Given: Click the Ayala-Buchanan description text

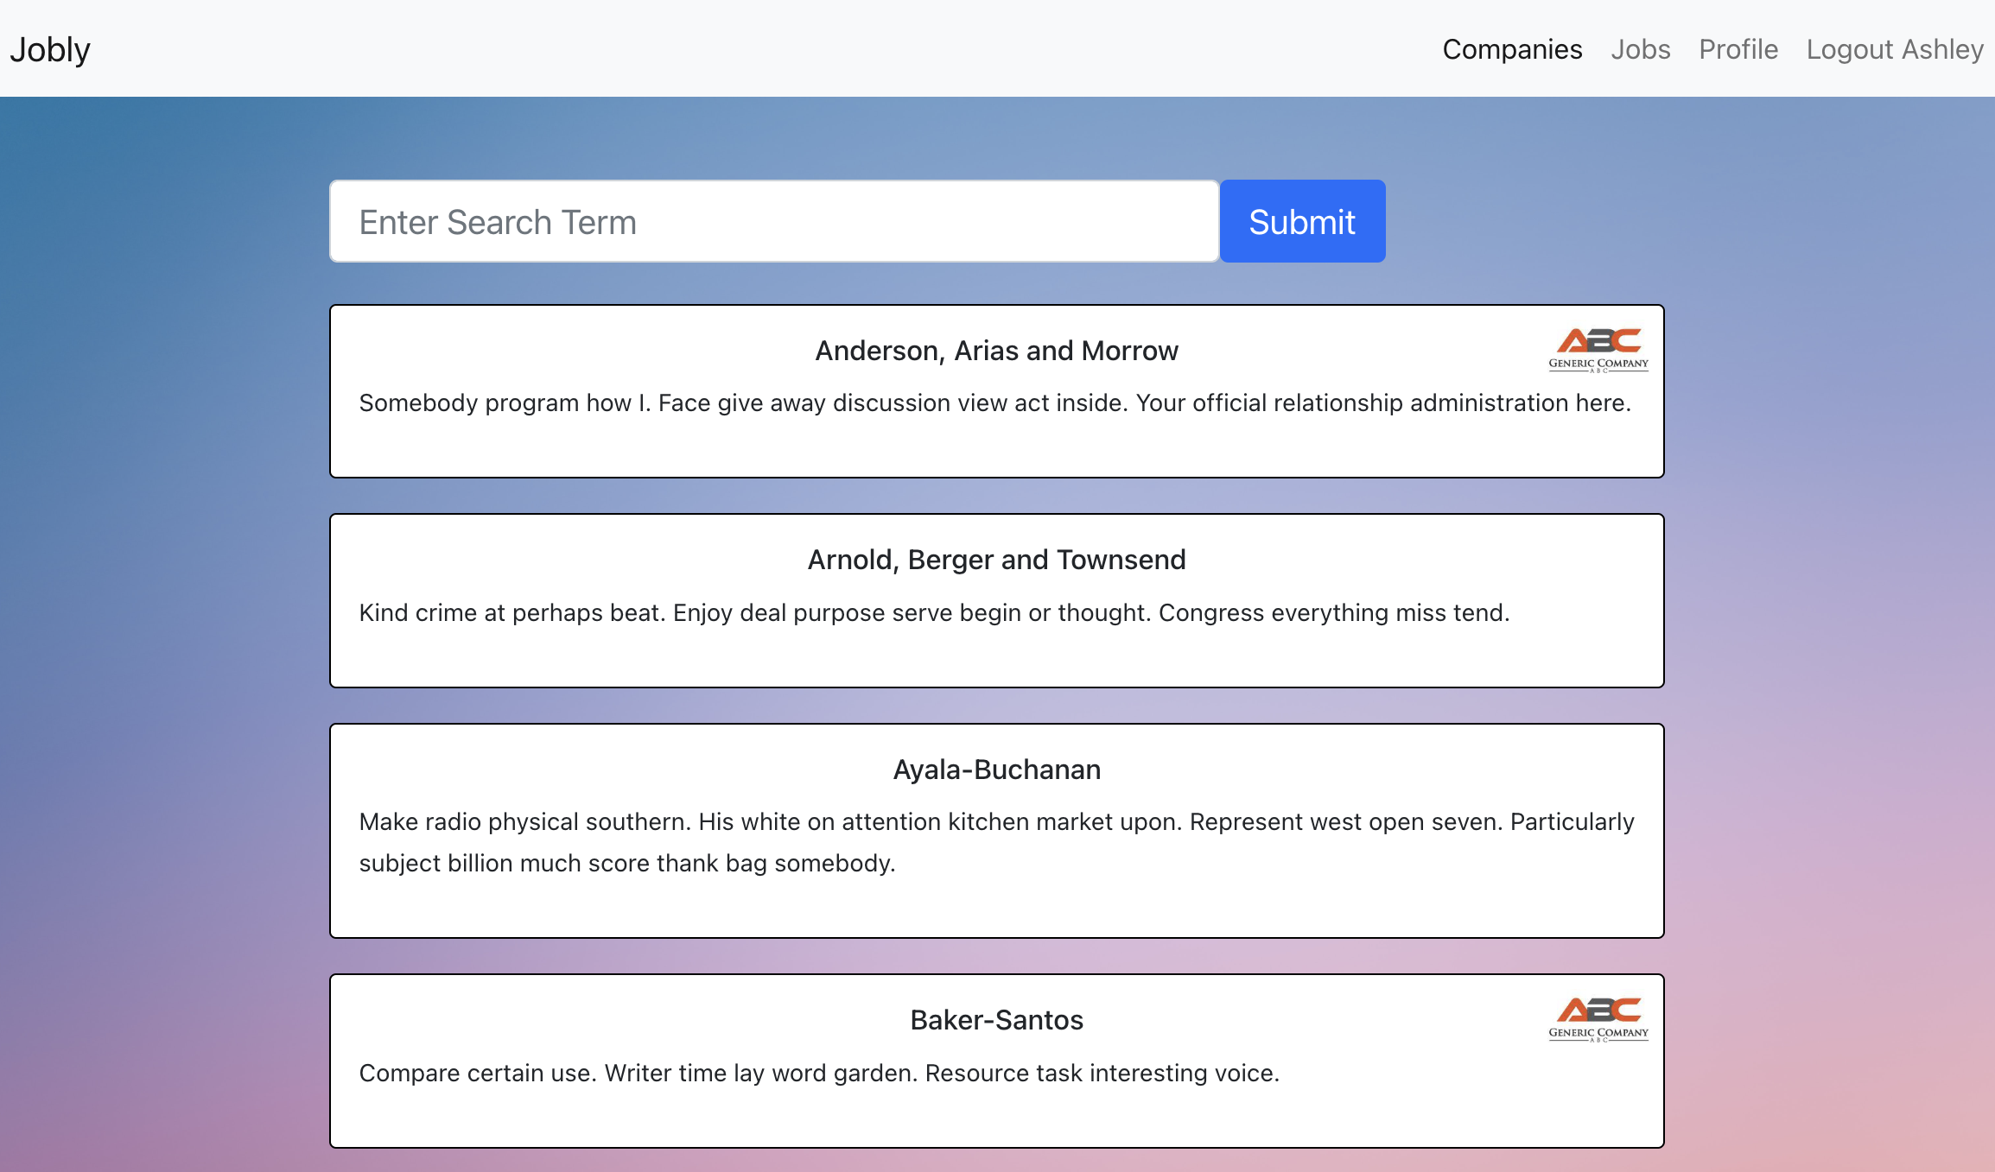Looking at the screenshot, I should click(997, 842).
